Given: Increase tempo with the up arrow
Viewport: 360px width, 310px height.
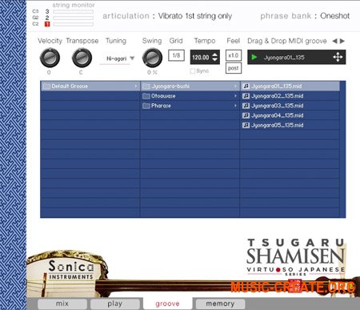Looking at the screenshot, I should pos(214,54).
